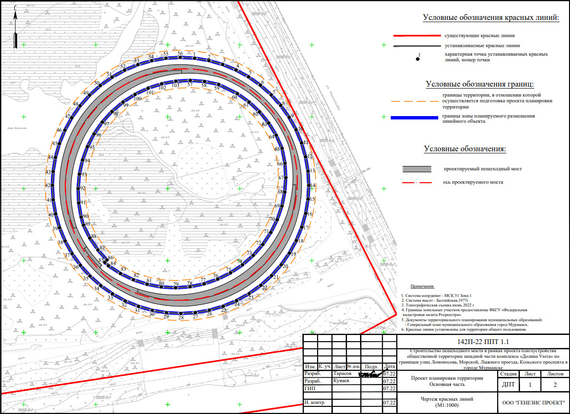Click the 'ООО ГЕНЕЗИС ПРОЕКТ' company cell

[x=533, y=402]
